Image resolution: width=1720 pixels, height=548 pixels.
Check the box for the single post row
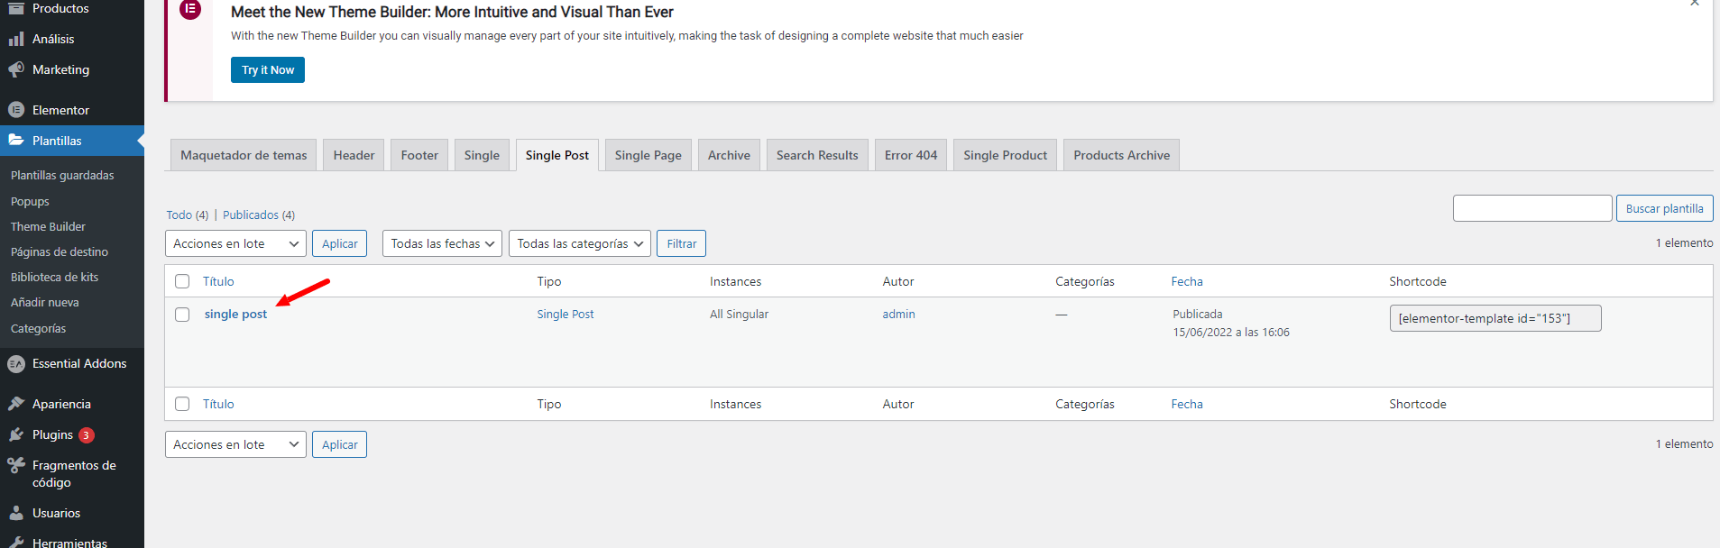tap(182, 315)
